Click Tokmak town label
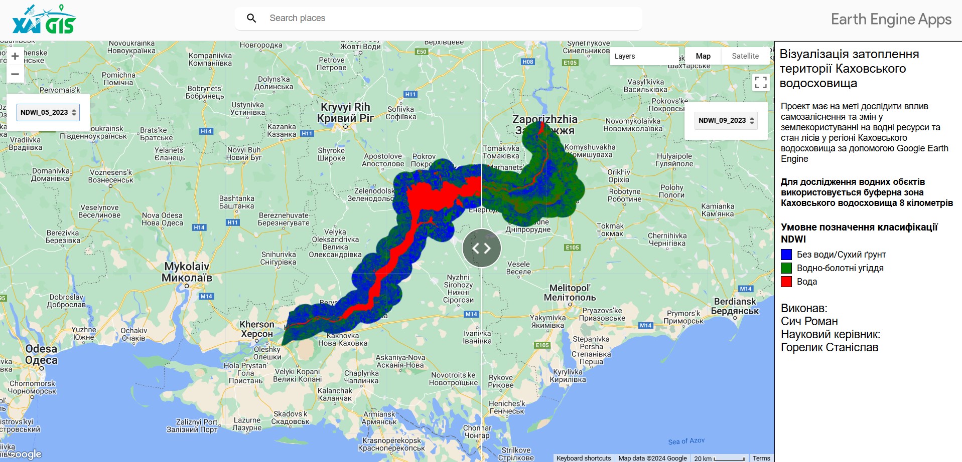This screenshot has width=962, height=462. click(x=610, y=229)
